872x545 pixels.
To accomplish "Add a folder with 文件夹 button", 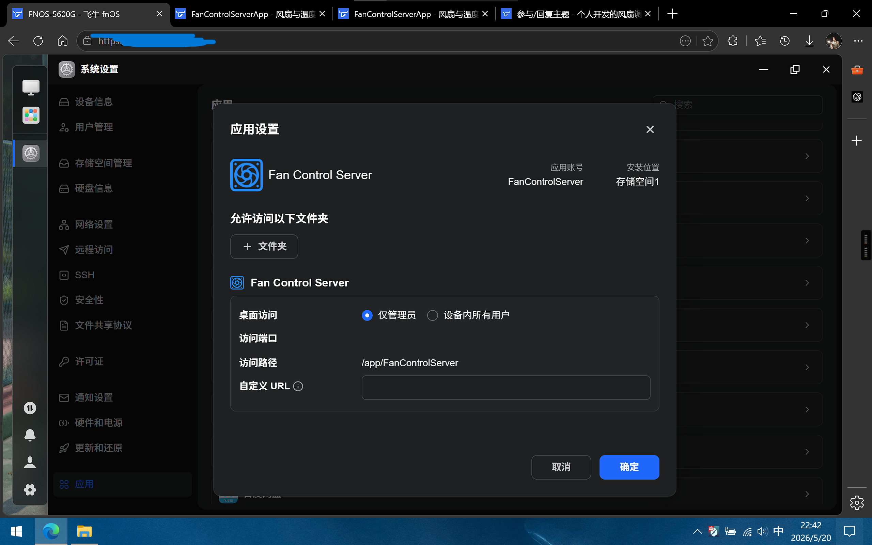I will 264,247.
